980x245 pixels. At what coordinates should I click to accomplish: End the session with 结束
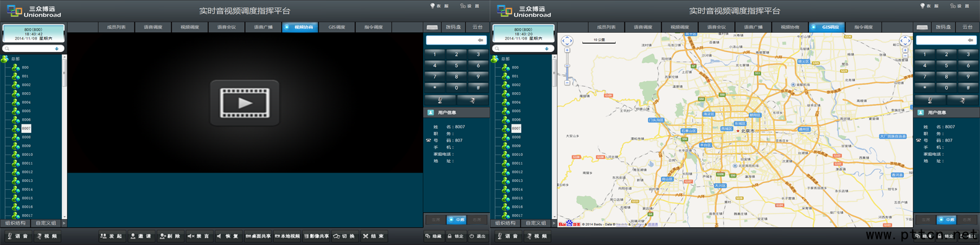click(374, 236)
